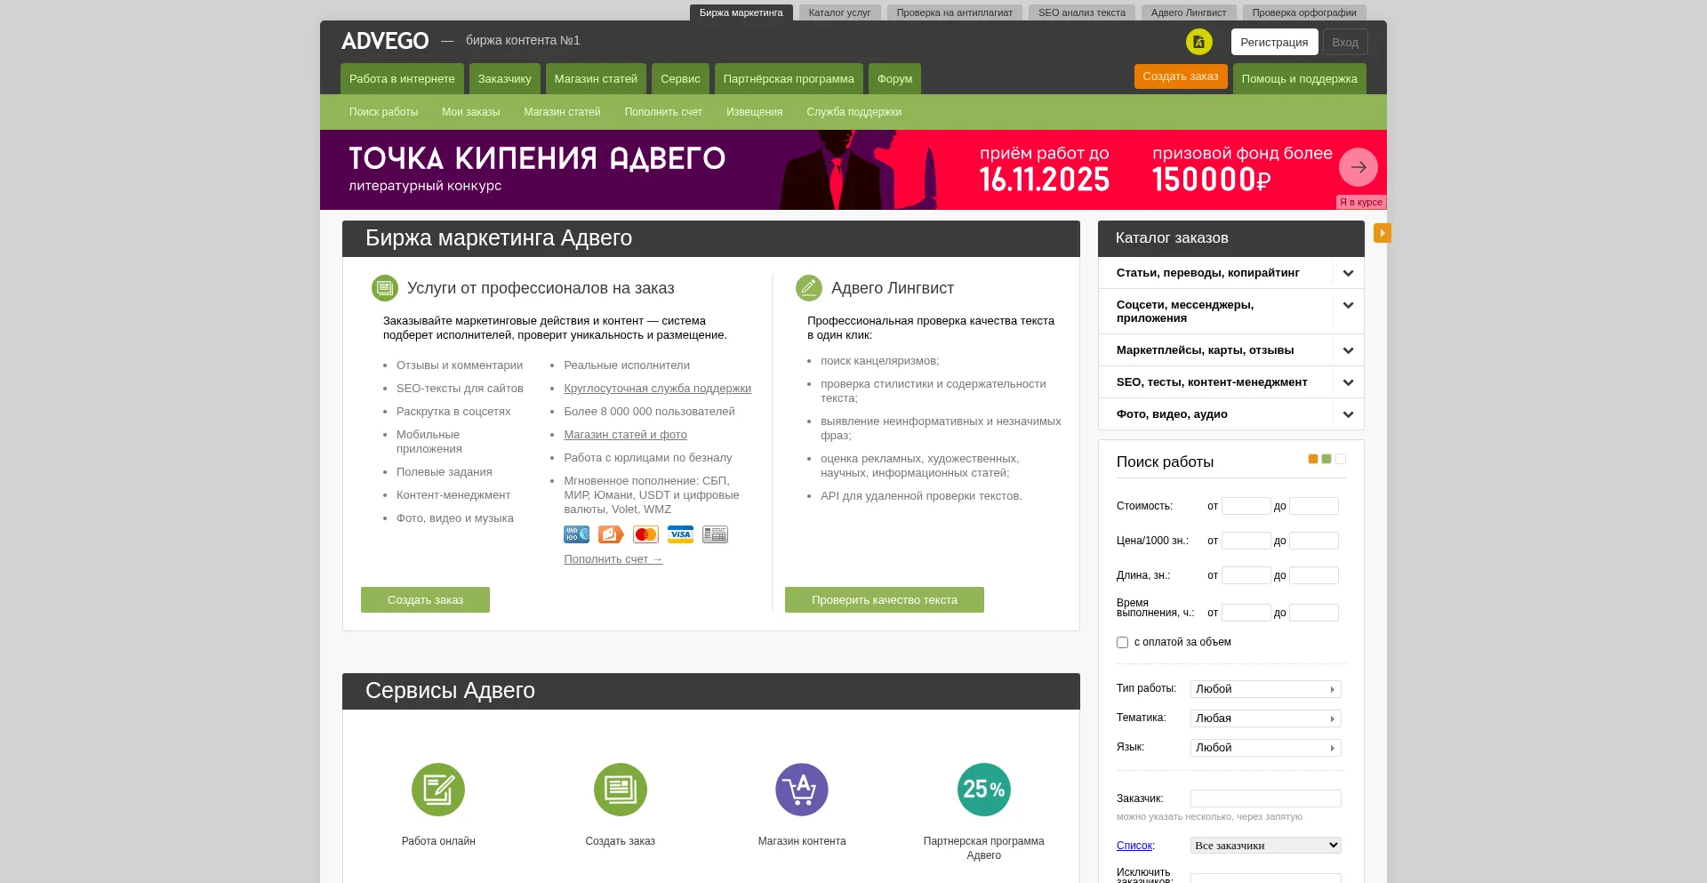Switch to the orange search form mode square
Viewport: 1707px width, 883px height.
[1312, 459]
